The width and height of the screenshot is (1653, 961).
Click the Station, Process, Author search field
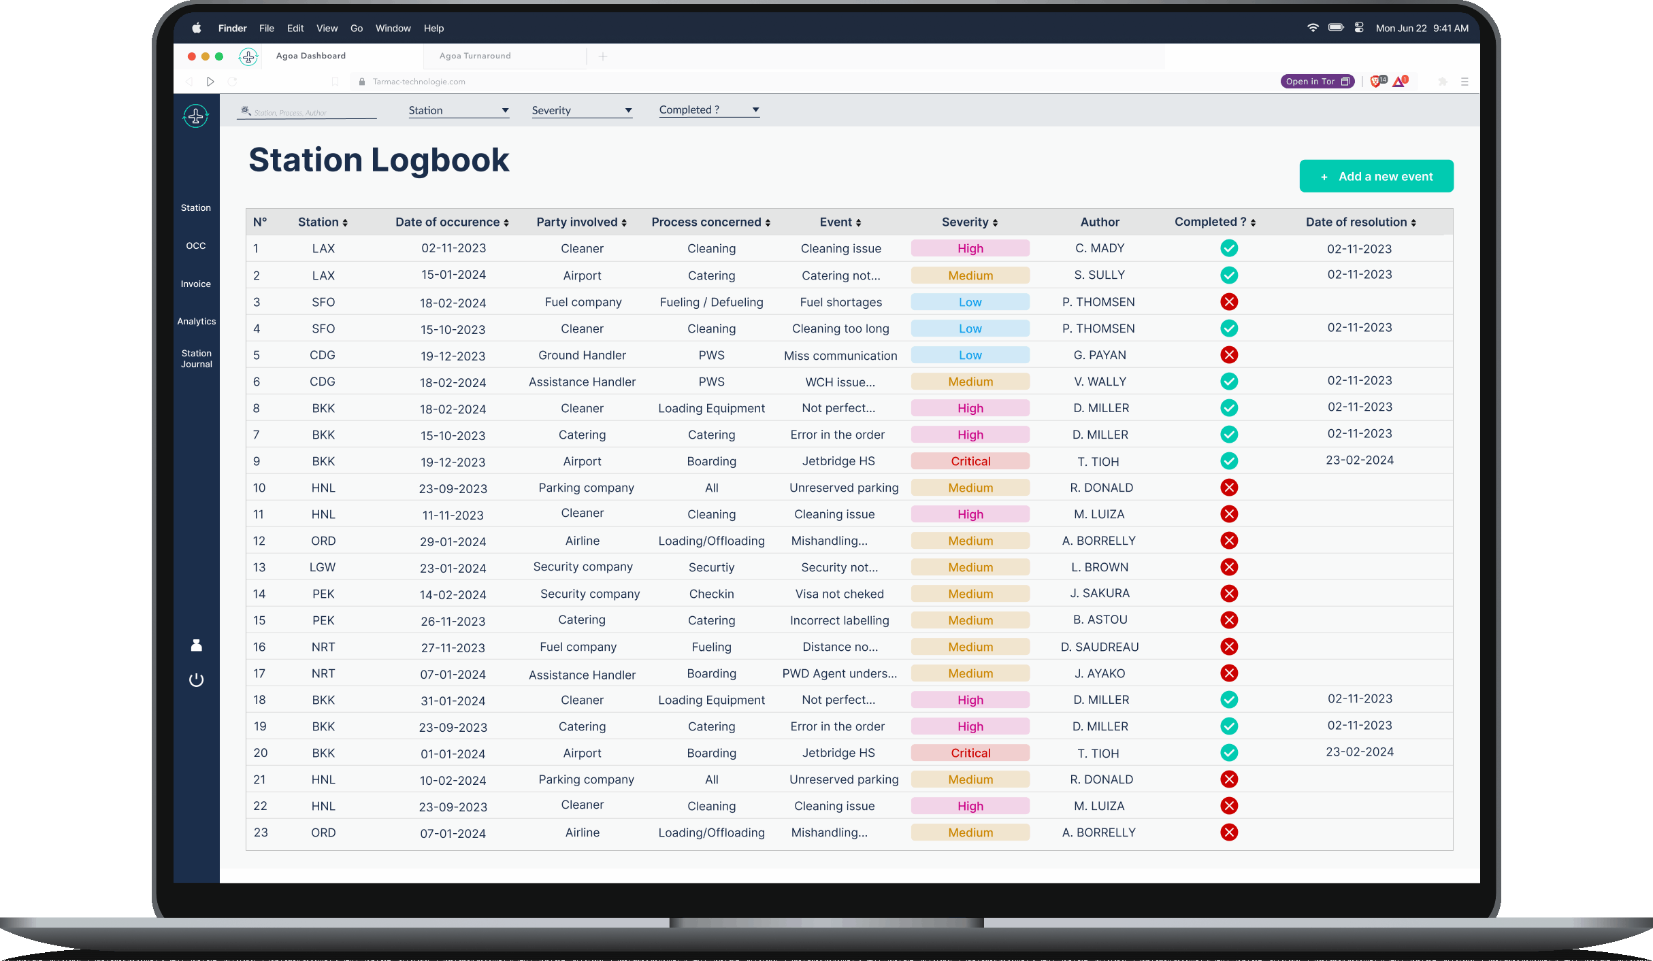point(308,112)
